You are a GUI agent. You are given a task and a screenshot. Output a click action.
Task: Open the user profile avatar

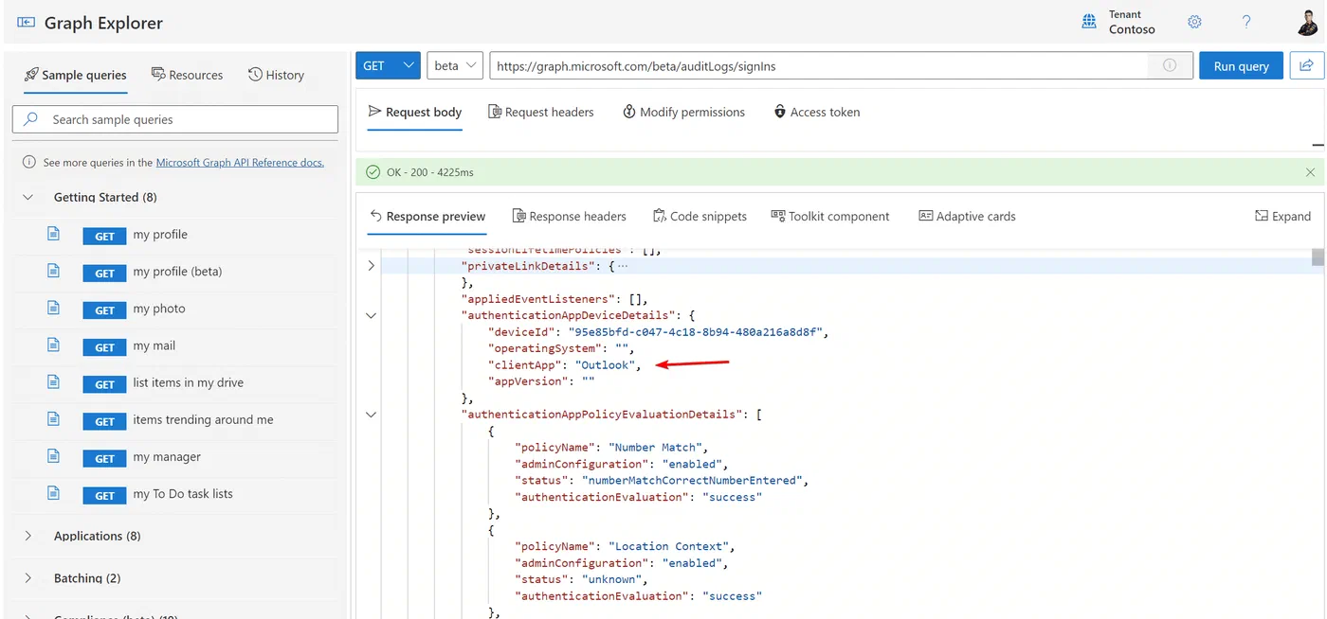tap(1307, 21)
